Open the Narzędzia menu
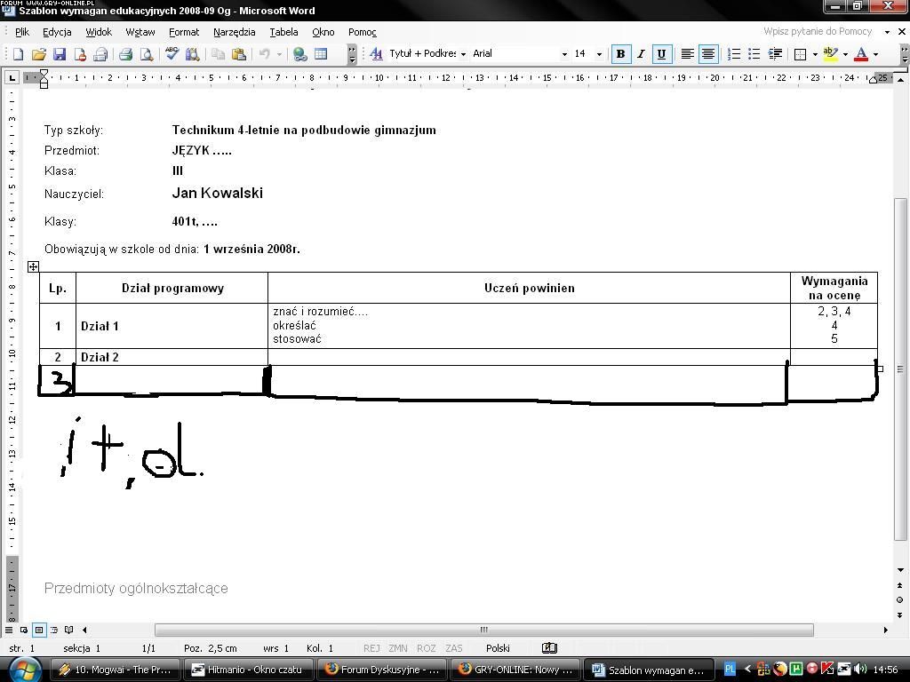Image resolution: width=910 pixels, height=682 pixels. click(x=235, y=32)
